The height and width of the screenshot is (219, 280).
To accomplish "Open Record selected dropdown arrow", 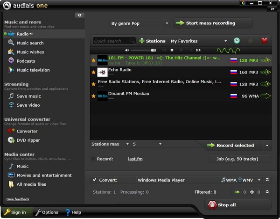I will point(267,146).
